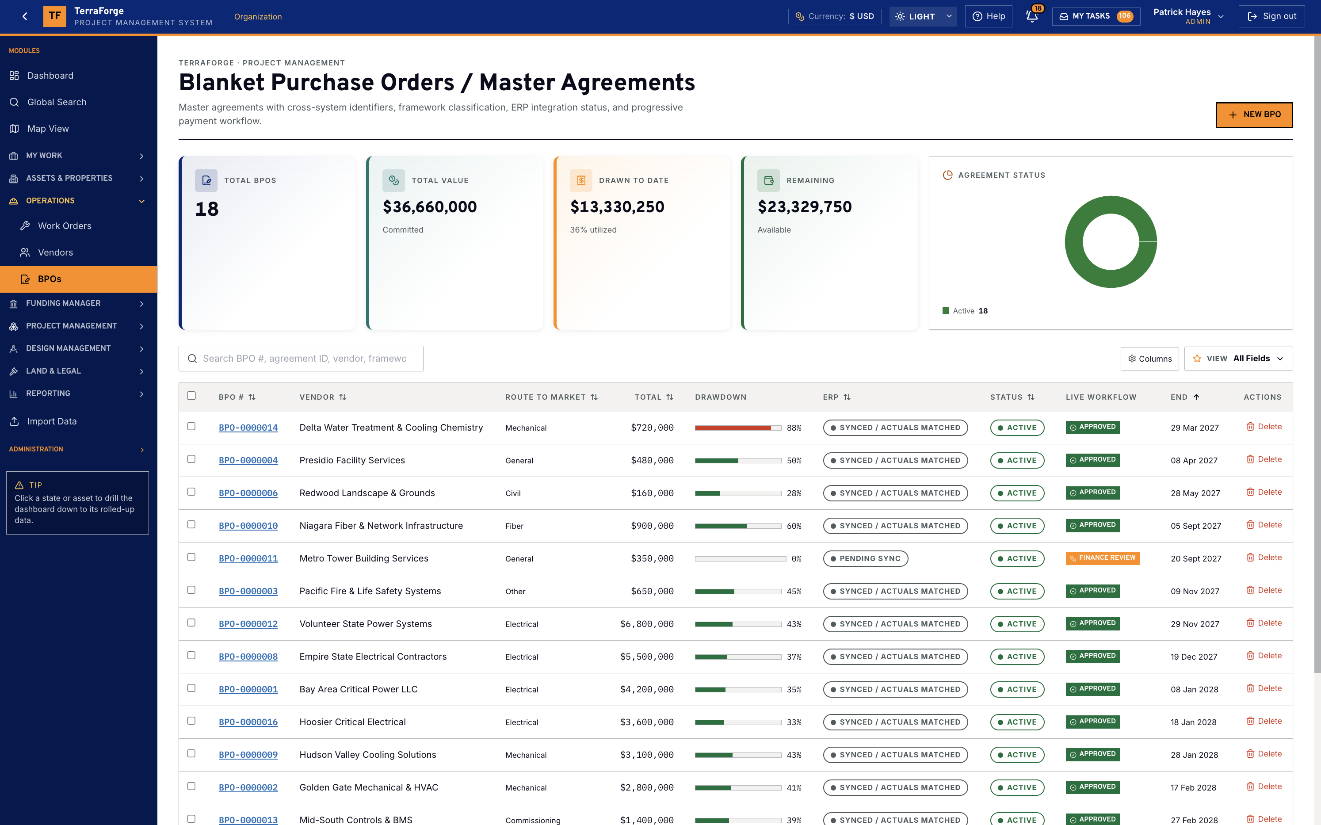This screenshot has height=825, width=1321.
Task: Click the Total BPOs card icon
Action: pos(206,180)
